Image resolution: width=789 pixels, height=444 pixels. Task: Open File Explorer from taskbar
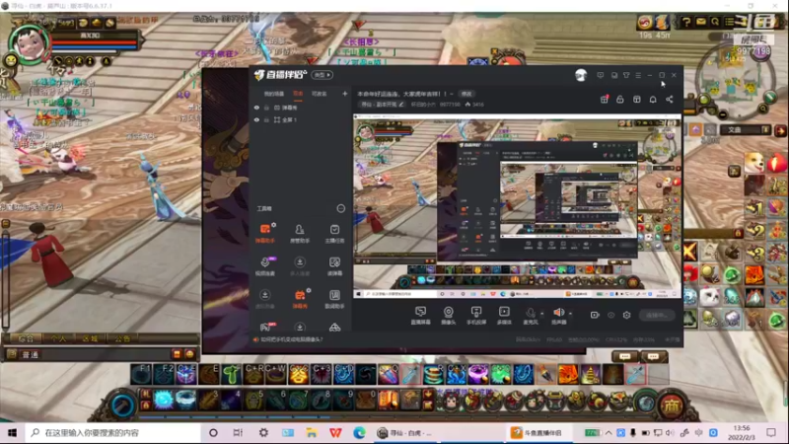pos(312,432)
